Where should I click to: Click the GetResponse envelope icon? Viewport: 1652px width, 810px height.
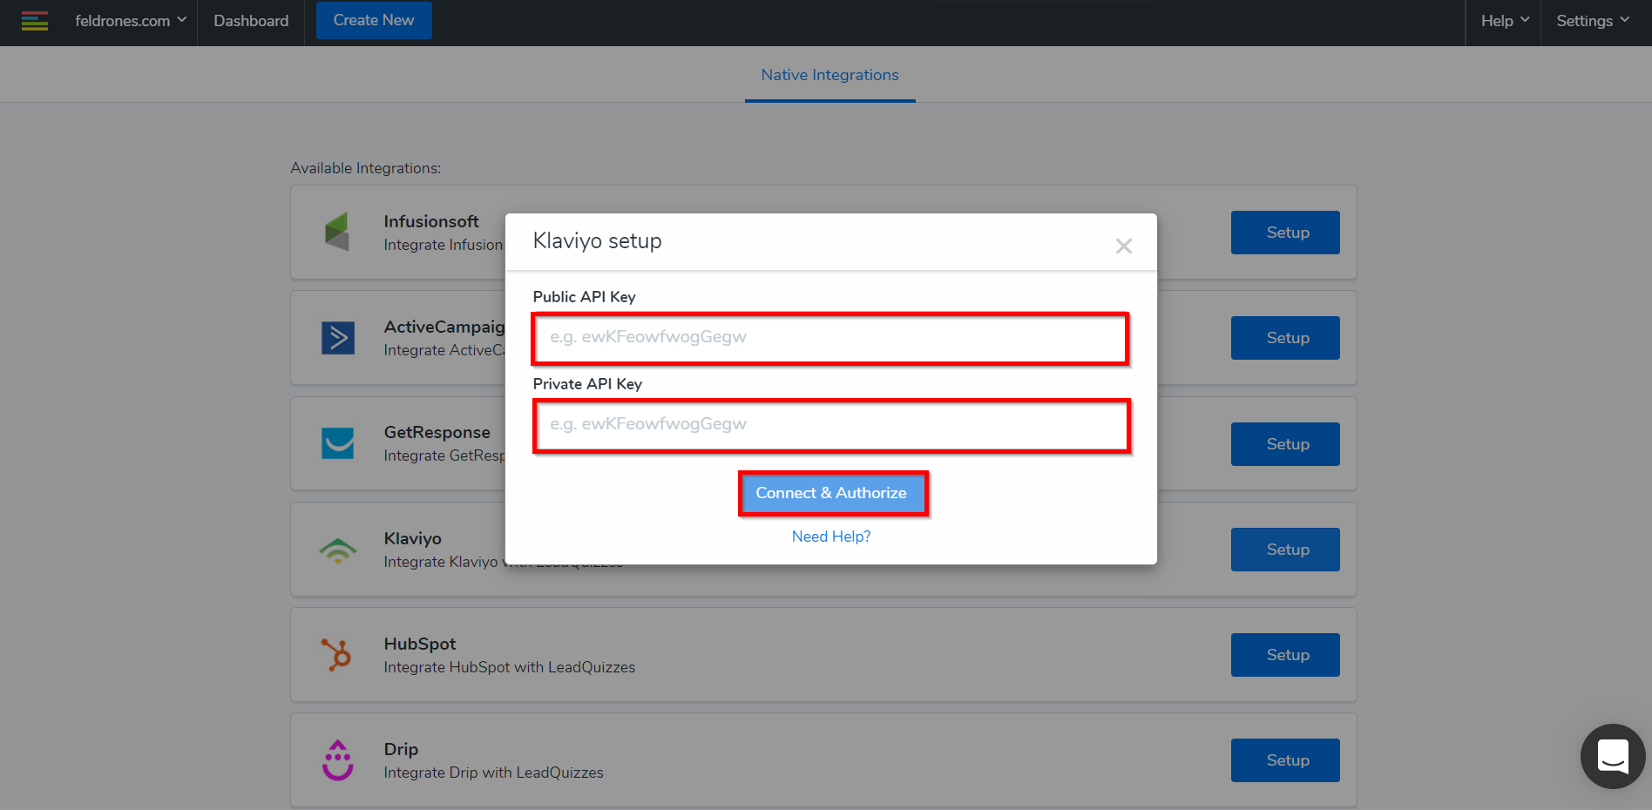tap(338, 443)
